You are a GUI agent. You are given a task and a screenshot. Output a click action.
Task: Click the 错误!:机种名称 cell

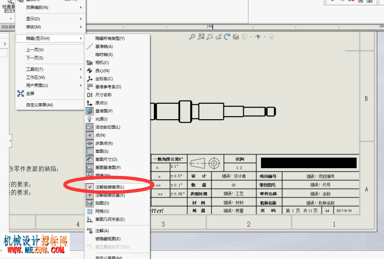coord(321,203)
